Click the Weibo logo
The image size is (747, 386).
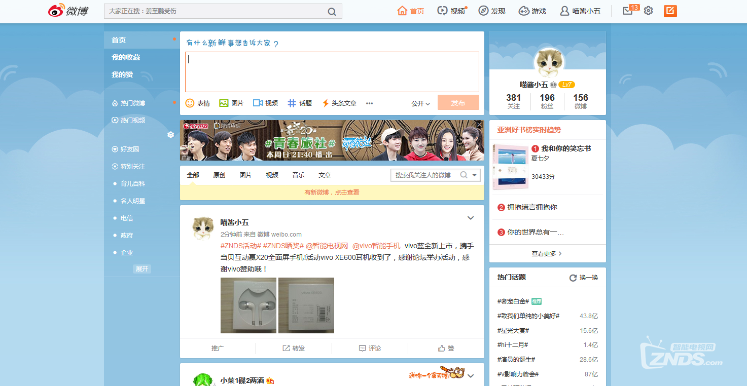tap(68, 11)
